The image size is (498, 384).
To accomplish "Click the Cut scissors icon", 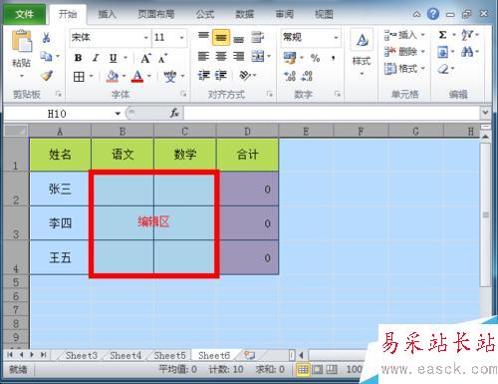I will click(x=47, y=38).
